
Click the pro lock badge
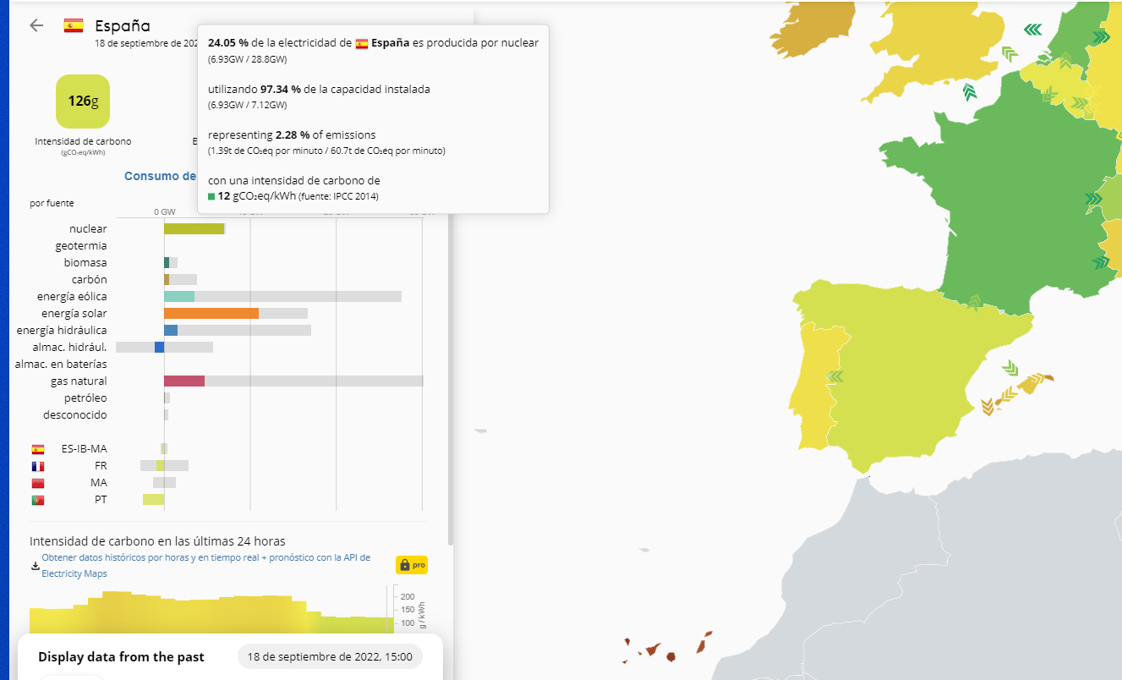click(411, 565)
